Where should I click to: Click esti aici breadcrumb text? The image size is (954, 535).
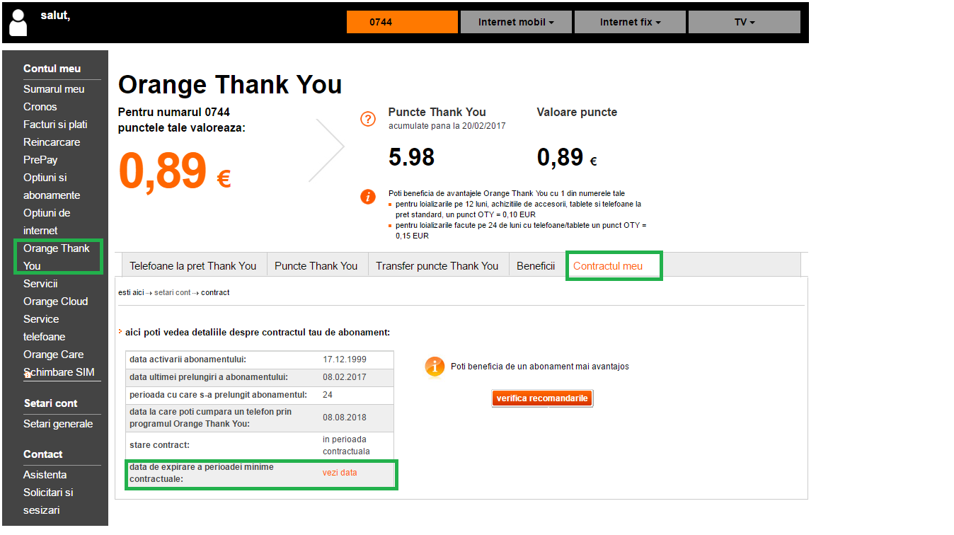click(x=131, y=292)
